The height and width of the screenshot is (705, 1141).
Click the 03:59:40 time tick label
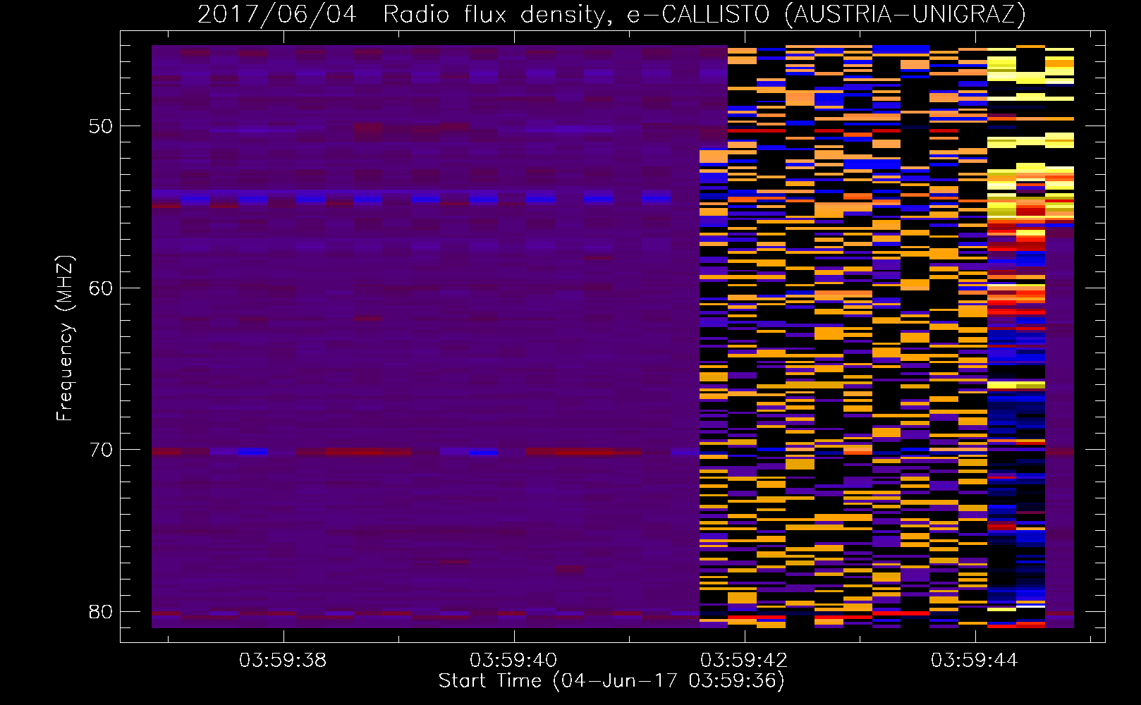[513, 661]
